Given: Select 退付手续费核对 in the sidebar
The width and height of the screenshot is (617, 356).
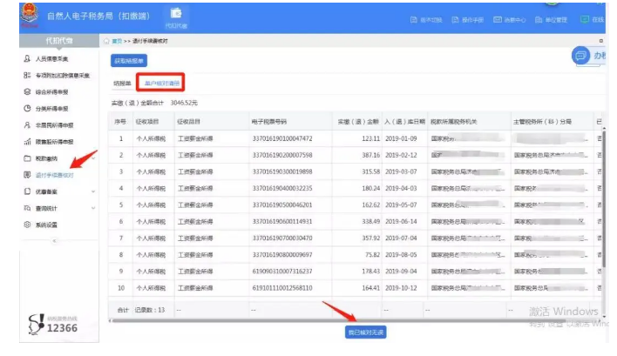Looking at the screenshot, I should click(x=54, y=175).
